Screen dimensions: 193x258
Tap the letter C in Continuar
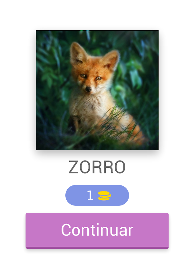66,230
